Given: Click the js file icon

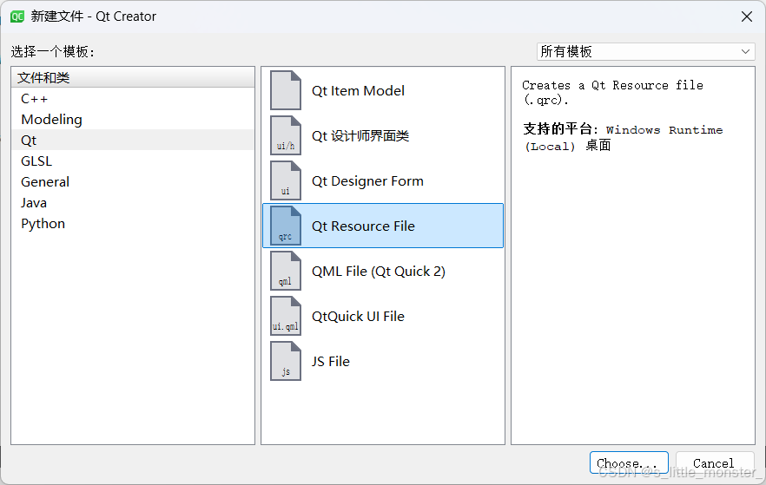Looking at the screenshot, I should click(x=285, y=361).
